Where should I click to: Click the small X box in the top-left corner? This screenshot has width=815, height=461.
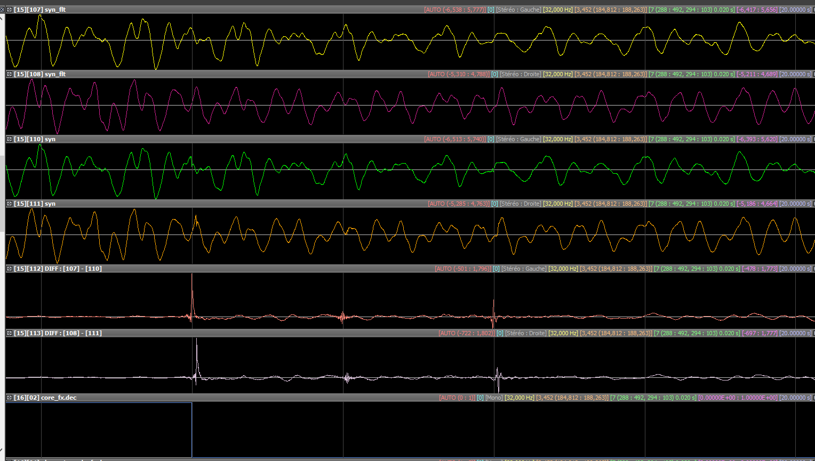tap(2, 10)
